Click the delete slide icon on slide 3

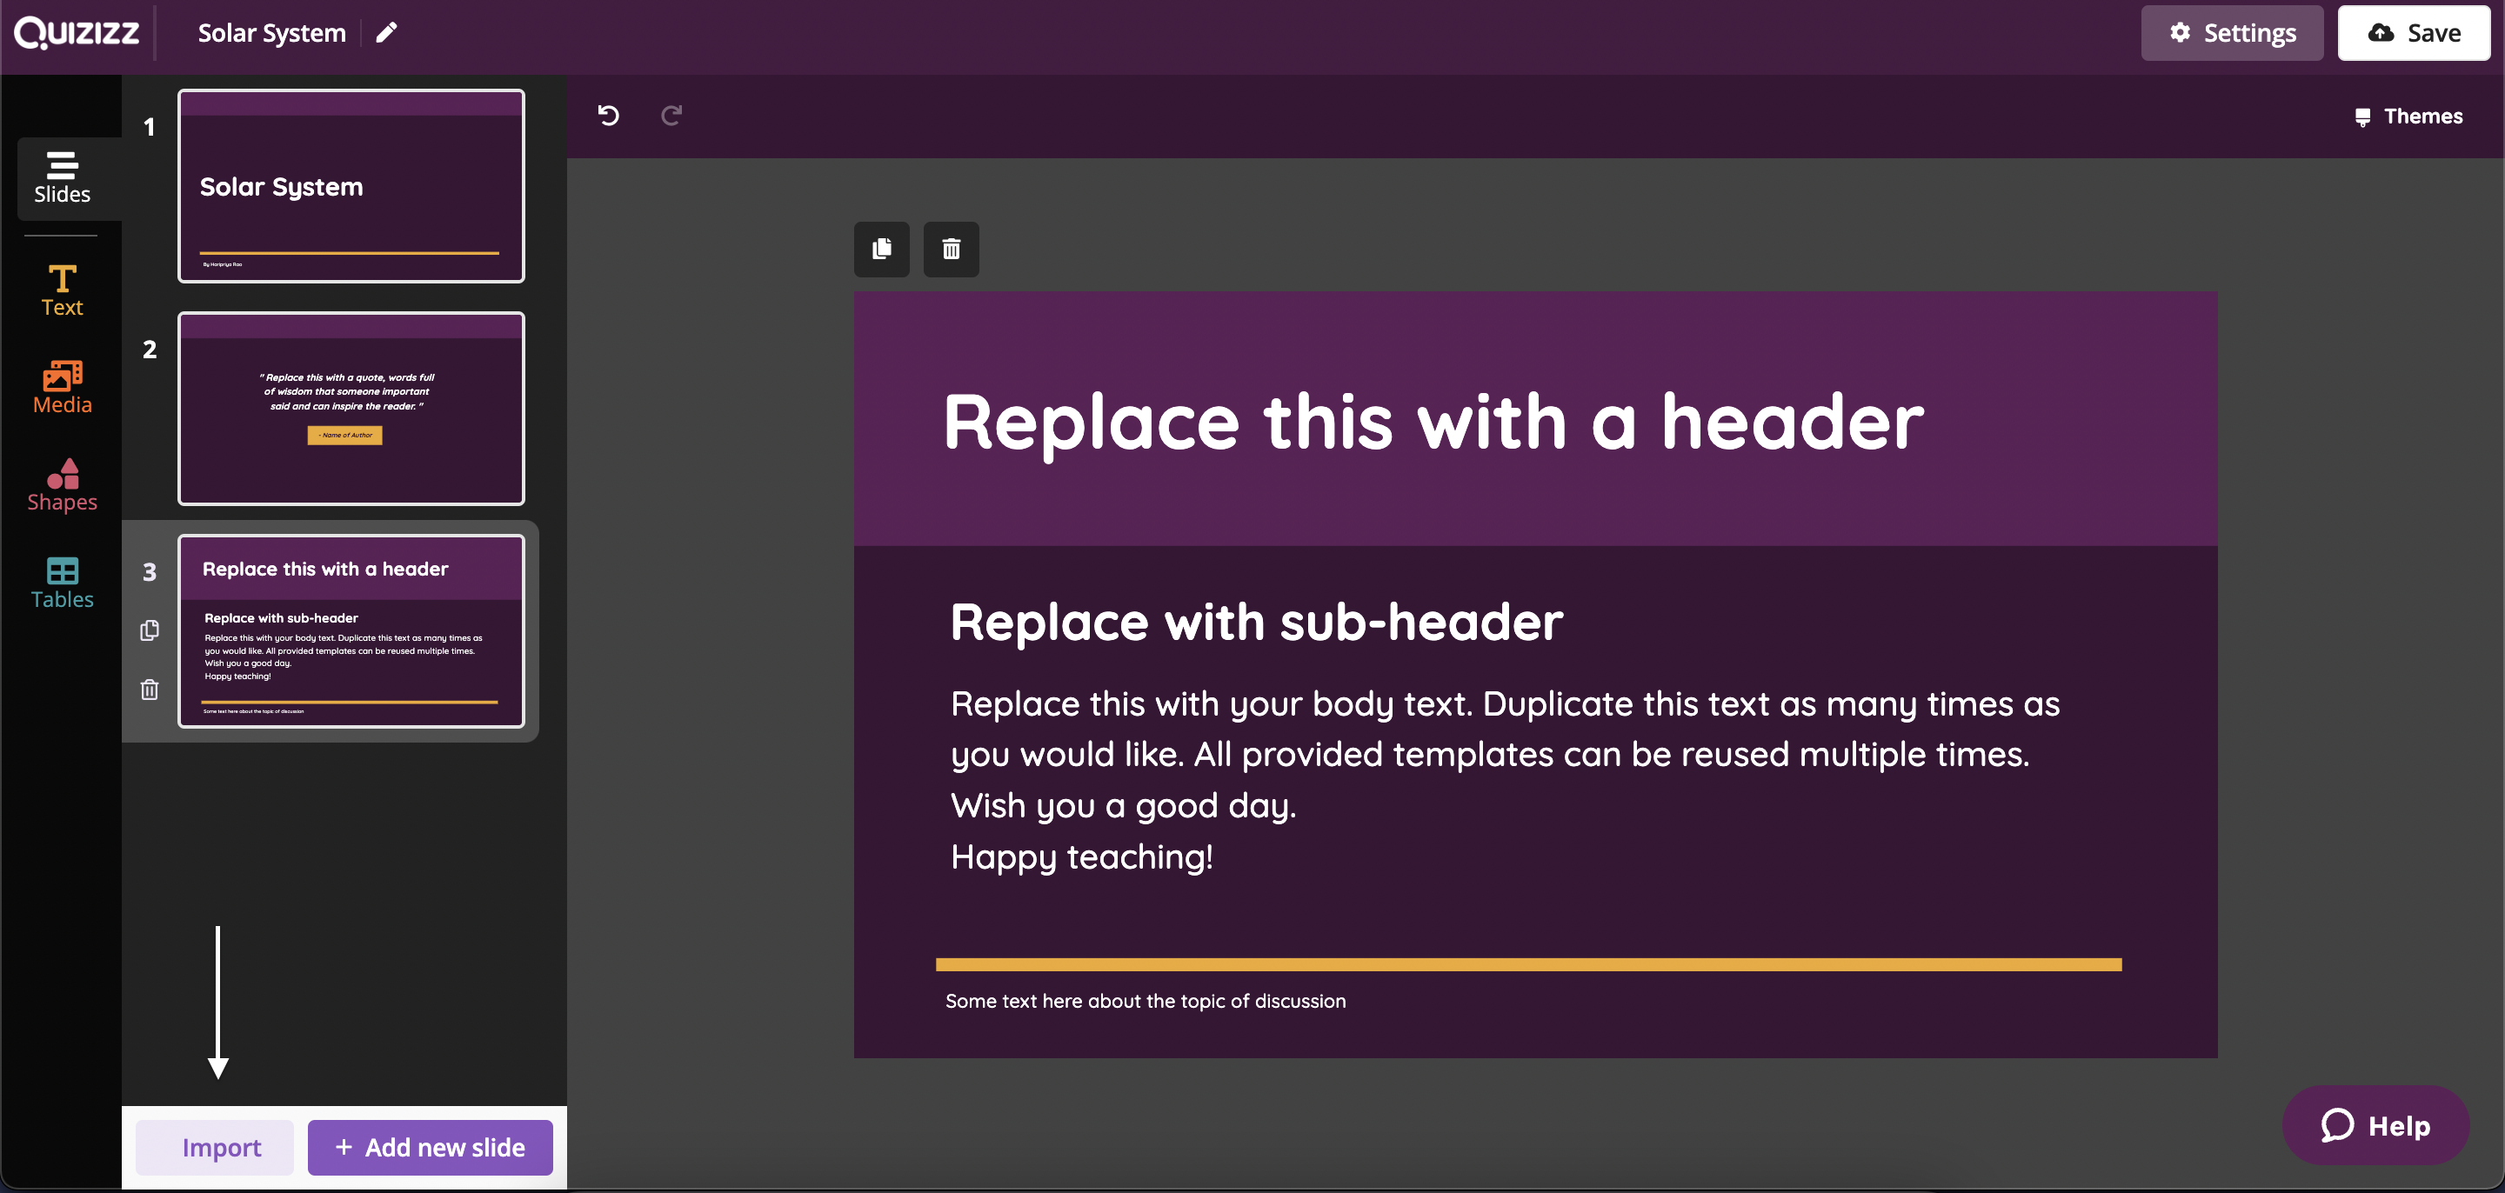149,689
